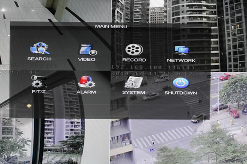
Task: Open the System settings document icon
Action: point(134,82)
